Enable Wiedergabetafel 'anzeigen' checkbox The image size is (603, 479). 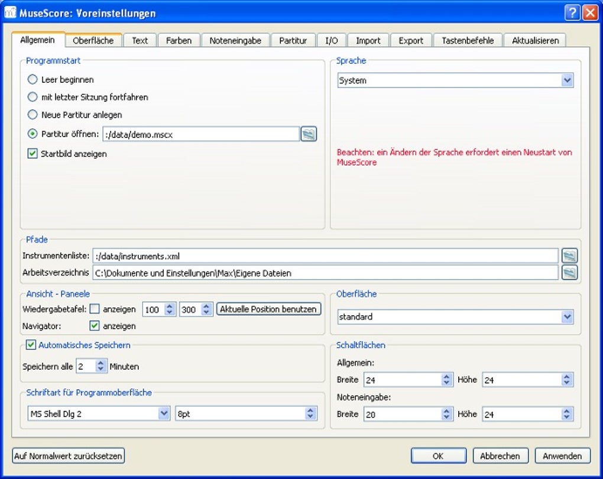95,309
